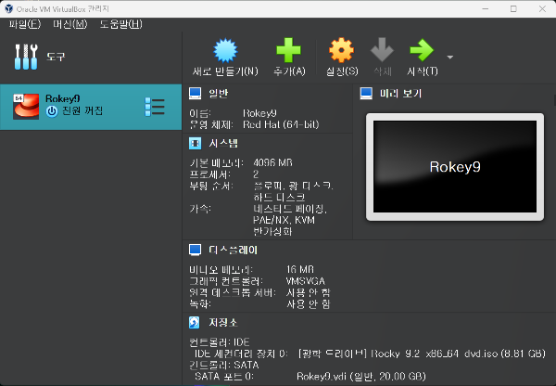Select the Rokey9 virtual machine entry
Screen dimensions: 556x386
(91, 107)
